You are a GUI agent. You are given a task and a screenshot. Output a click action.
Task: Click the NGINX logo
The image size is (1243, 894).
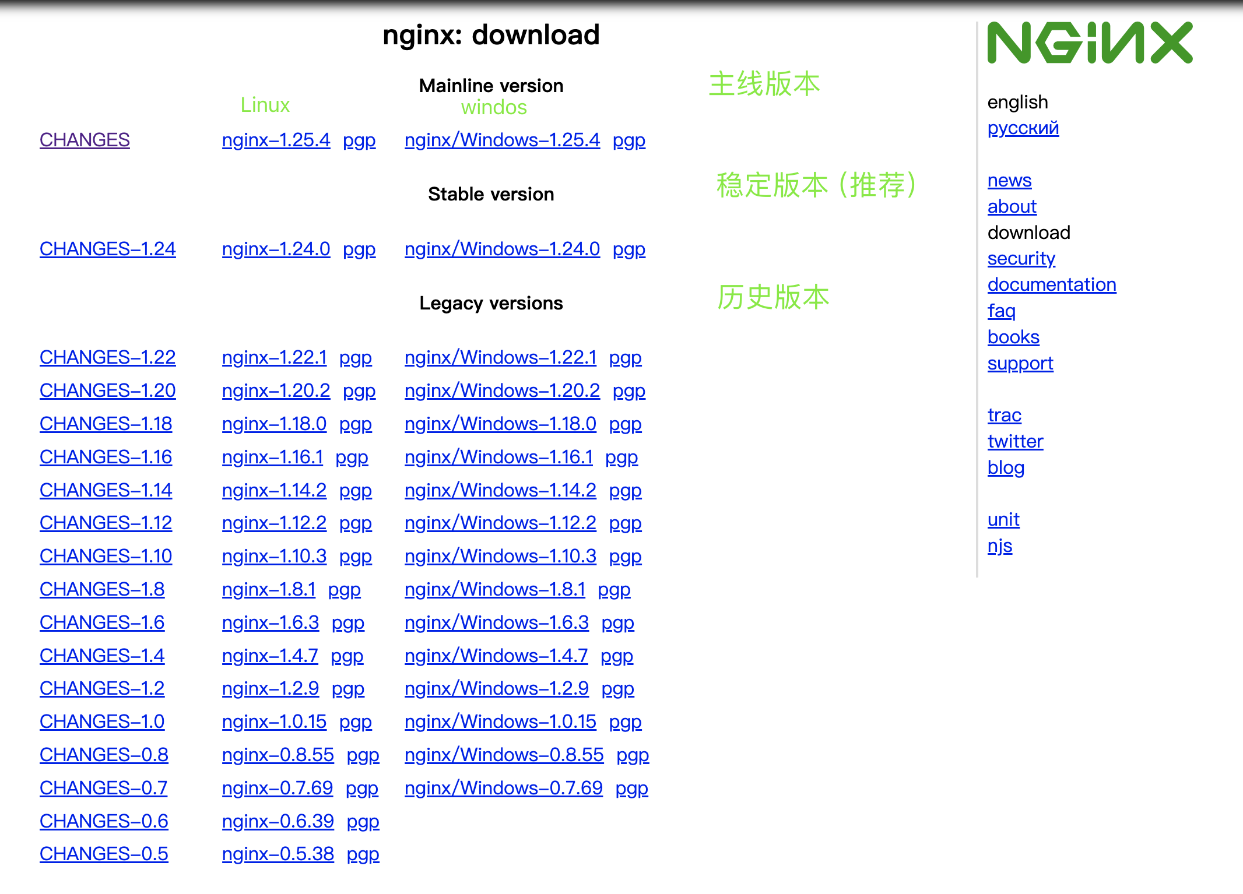click(x=1090, y=43)
